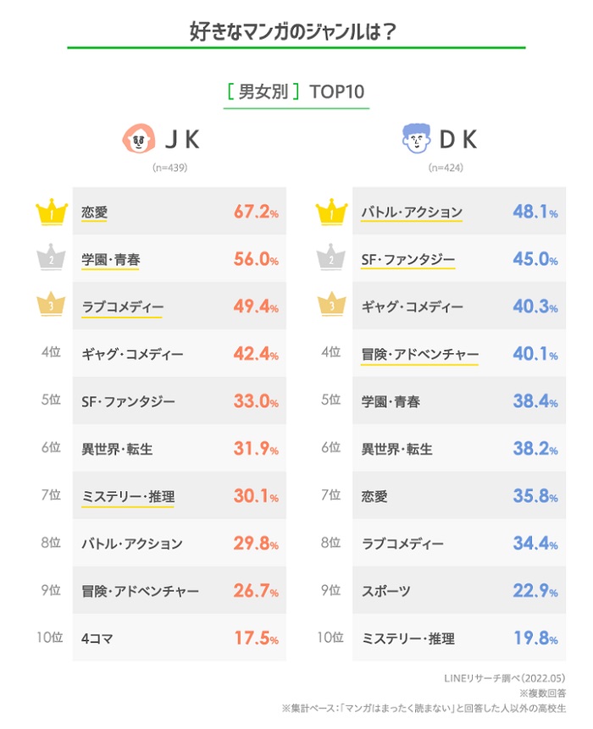Click the JK ミステリー・推理 genre label
Screen dimensions: 593x729
[128, 496]
